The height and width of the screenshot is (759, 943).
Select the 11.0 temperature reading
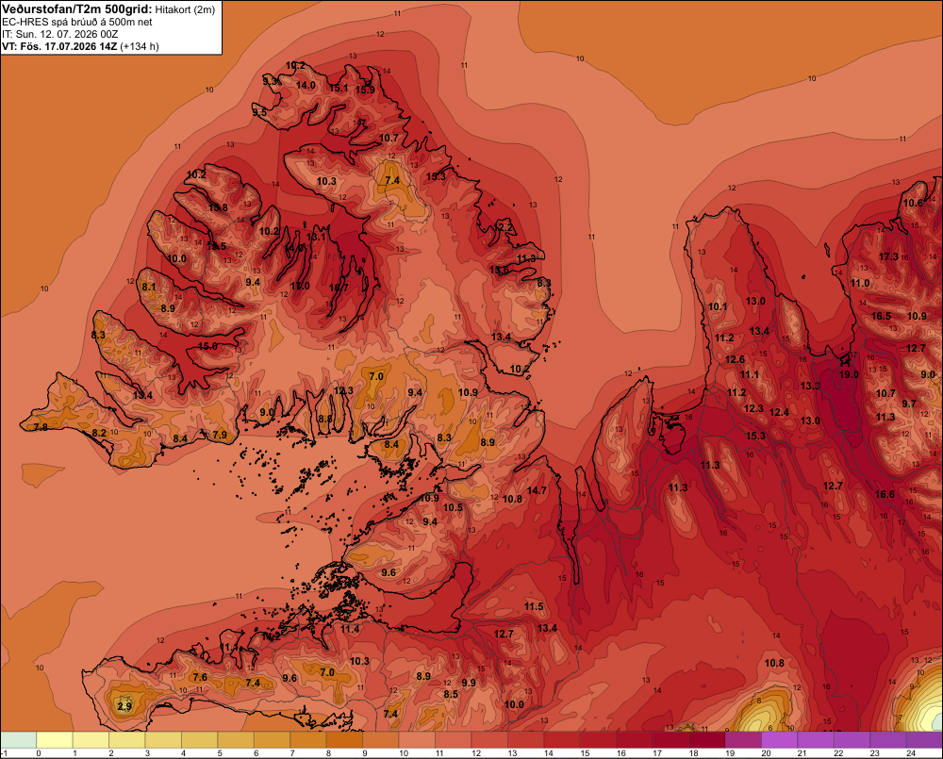pyautogui.click(x=860, y=283)
